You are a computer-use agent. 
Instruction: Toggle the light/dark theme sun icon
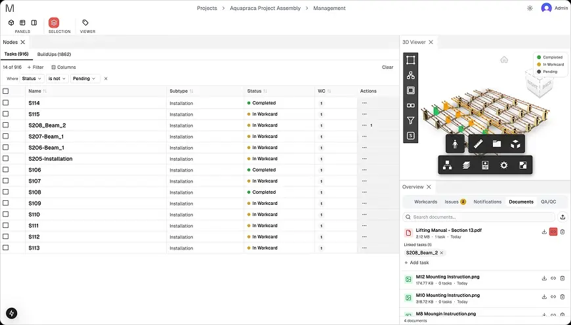530,8
